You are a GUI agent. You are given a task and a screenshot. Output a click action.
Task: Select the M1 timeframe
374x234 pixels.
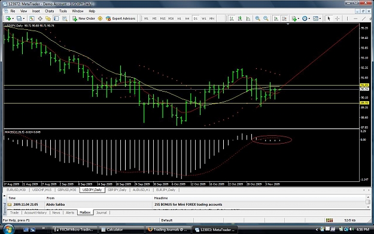146,19
